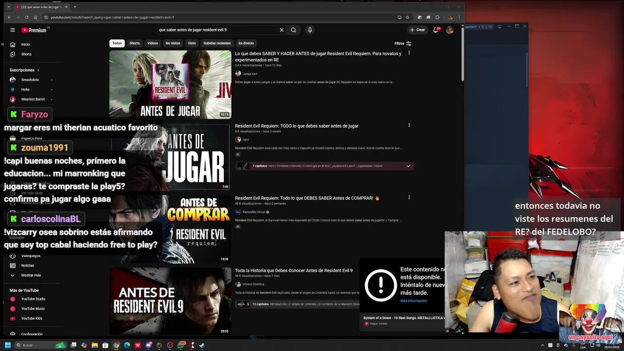Image resolution: width=624 pixels, height=351 pixels.
Task: Go to Inicio in sidebar
Action: (x=26, y=44)
